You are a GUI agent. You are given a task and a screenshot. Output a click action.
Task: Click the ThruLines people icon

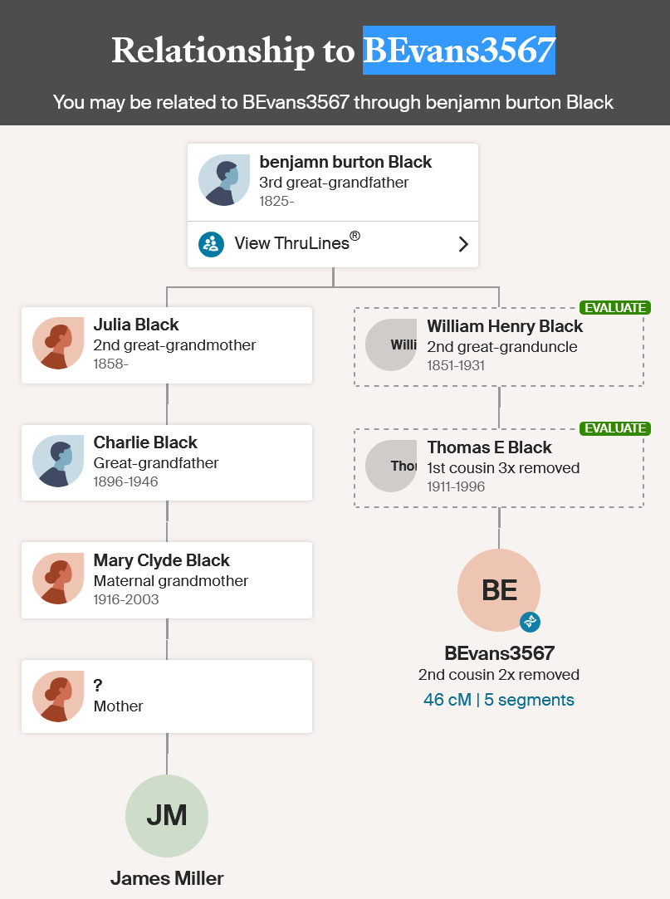click(211, 244)
